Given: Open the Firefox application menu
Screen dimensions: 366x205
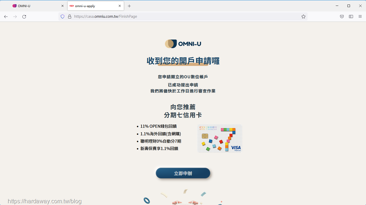Looking at the screenshot, I should pos(360,16).
